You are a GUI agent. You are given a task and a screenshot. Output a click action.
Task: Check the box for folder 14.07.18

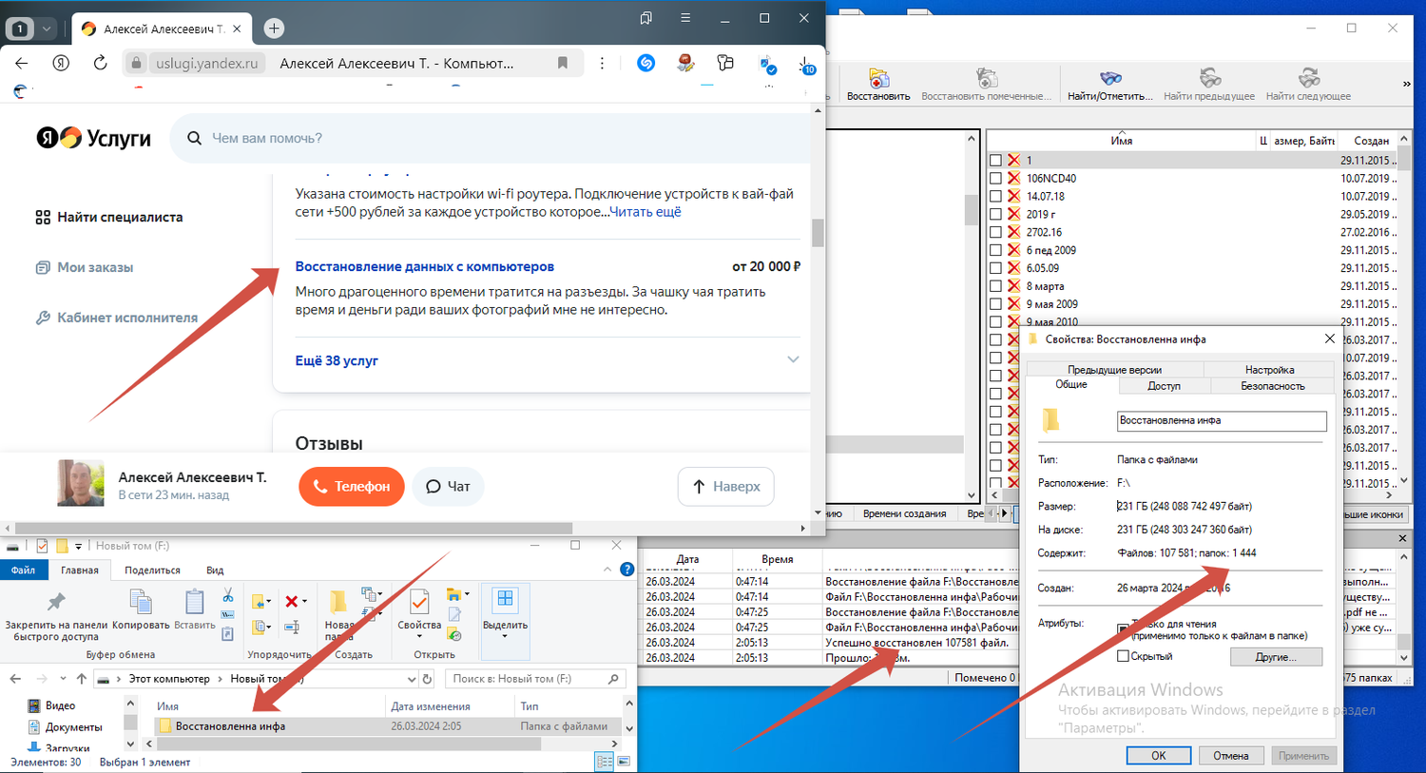(995, 196)
